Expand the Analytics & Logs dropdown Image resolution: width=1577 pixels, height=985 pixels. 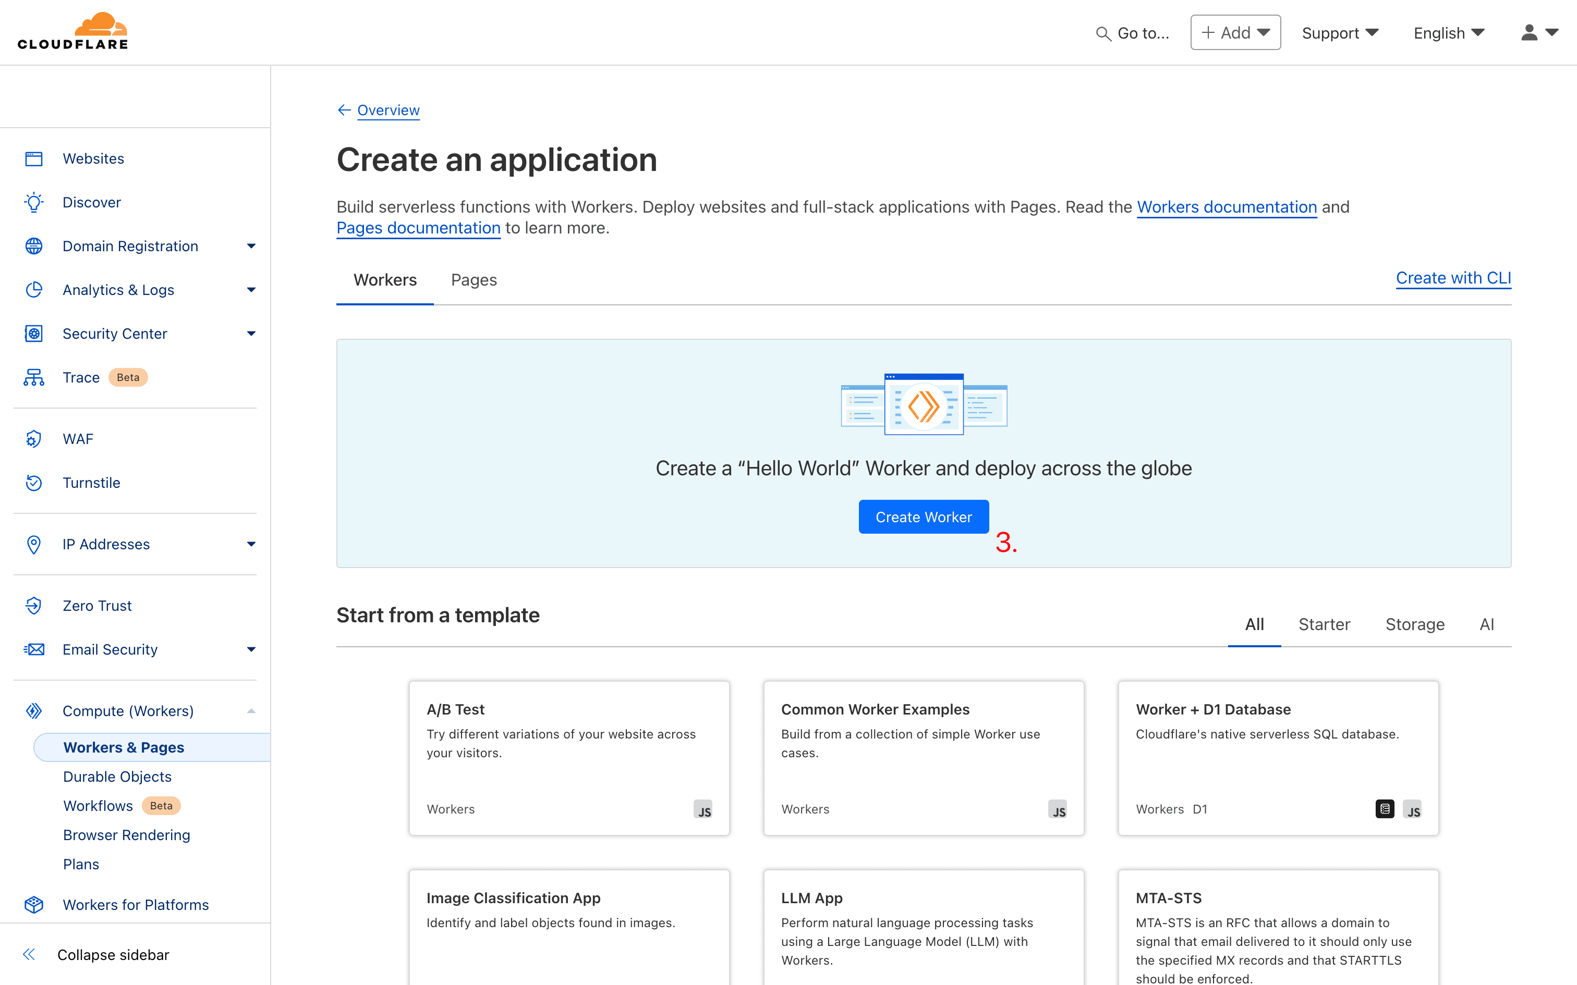[250, 289]
